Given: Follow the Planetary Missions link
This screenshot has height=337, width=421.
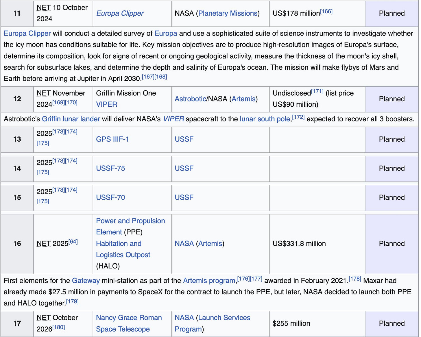Looking at the screenshot, I should (228, 13).
